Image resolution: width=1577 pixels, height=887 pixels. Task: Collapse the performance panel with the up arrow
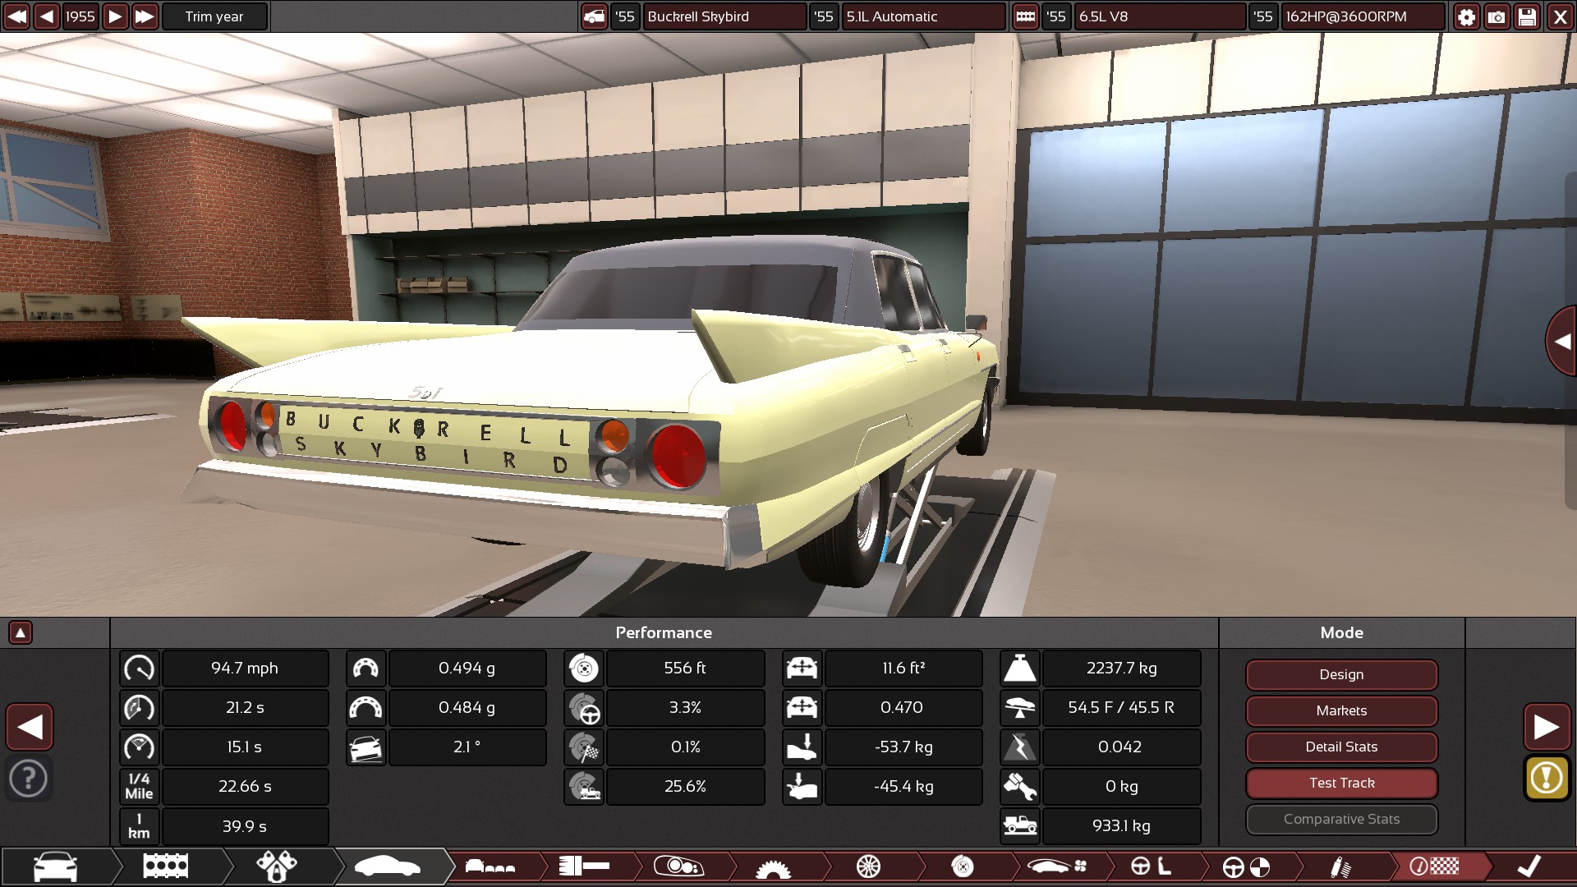point(21,632)
